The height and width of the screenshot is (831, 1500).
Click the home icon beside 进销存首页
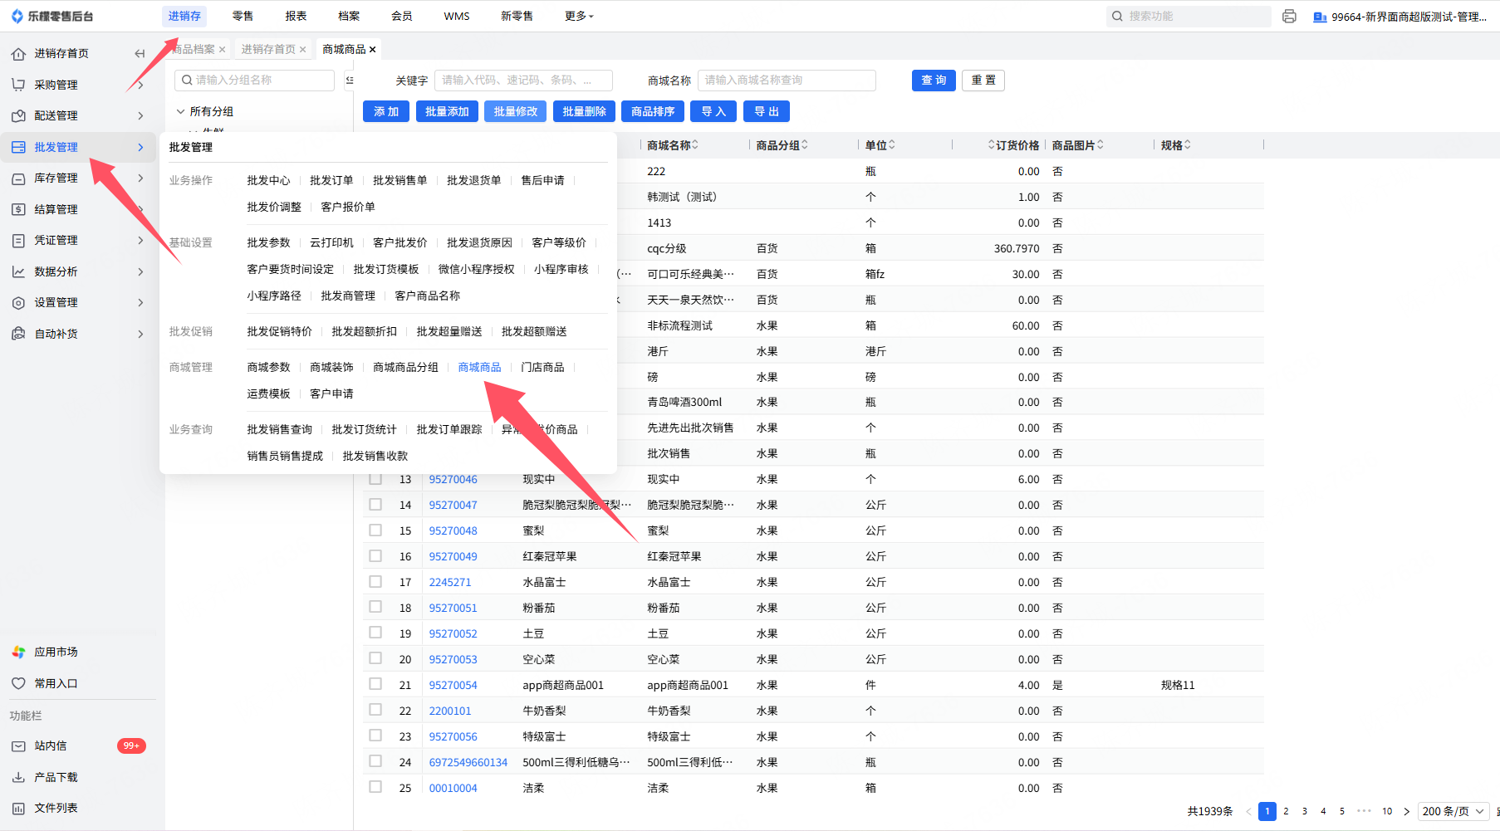pos(18,54)
